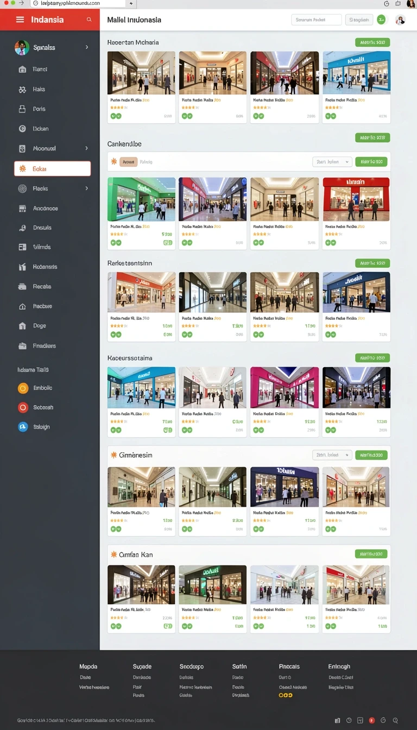
Task: Open the user avatar in the top-right bar
Action: tap(400, 20)
